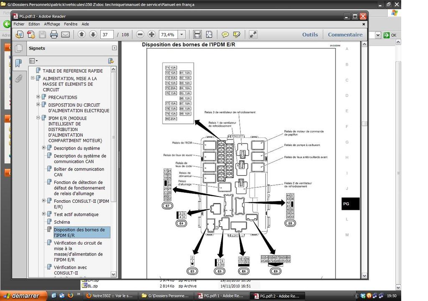Open the Outils pane
The width and height of the screenshot is (428, 301).
[x=310, y=35]
